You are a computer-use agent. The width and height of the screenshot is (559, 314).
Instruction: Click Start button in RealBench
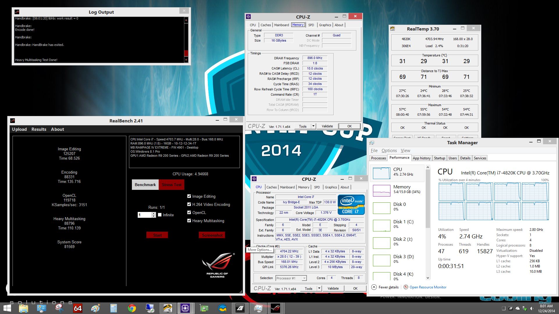[157, 235]
